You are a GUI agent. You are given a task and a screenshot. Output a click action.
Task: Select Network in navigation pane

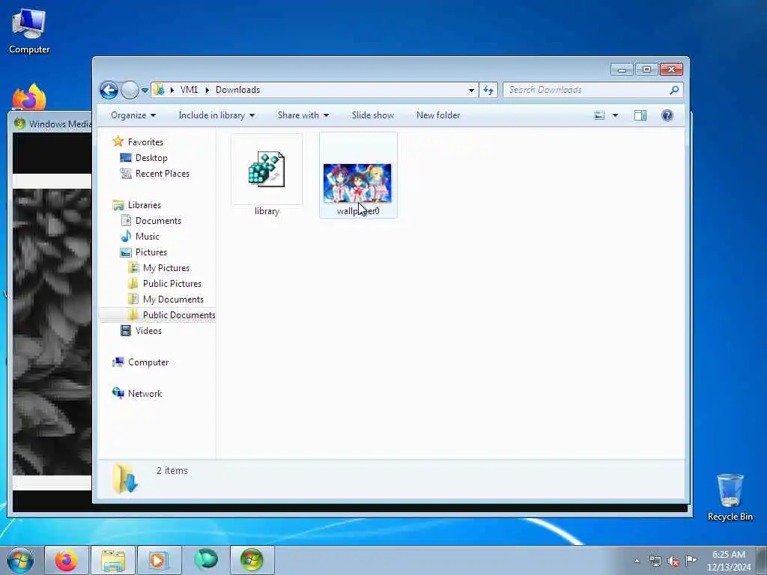click(x=145, y=394)
